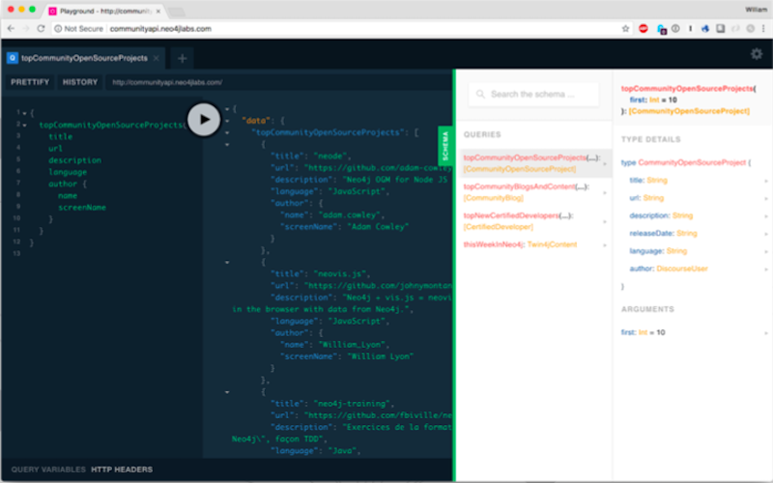Open query HISTORY
The height and width of the screenshot is (483, 773).
click(80, 82)
